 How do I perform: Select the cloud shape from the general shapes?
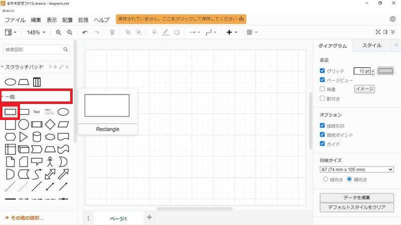coord(50,136)
